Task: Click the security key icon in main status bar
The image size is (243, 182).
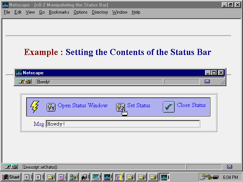Action: coord(11,167)
